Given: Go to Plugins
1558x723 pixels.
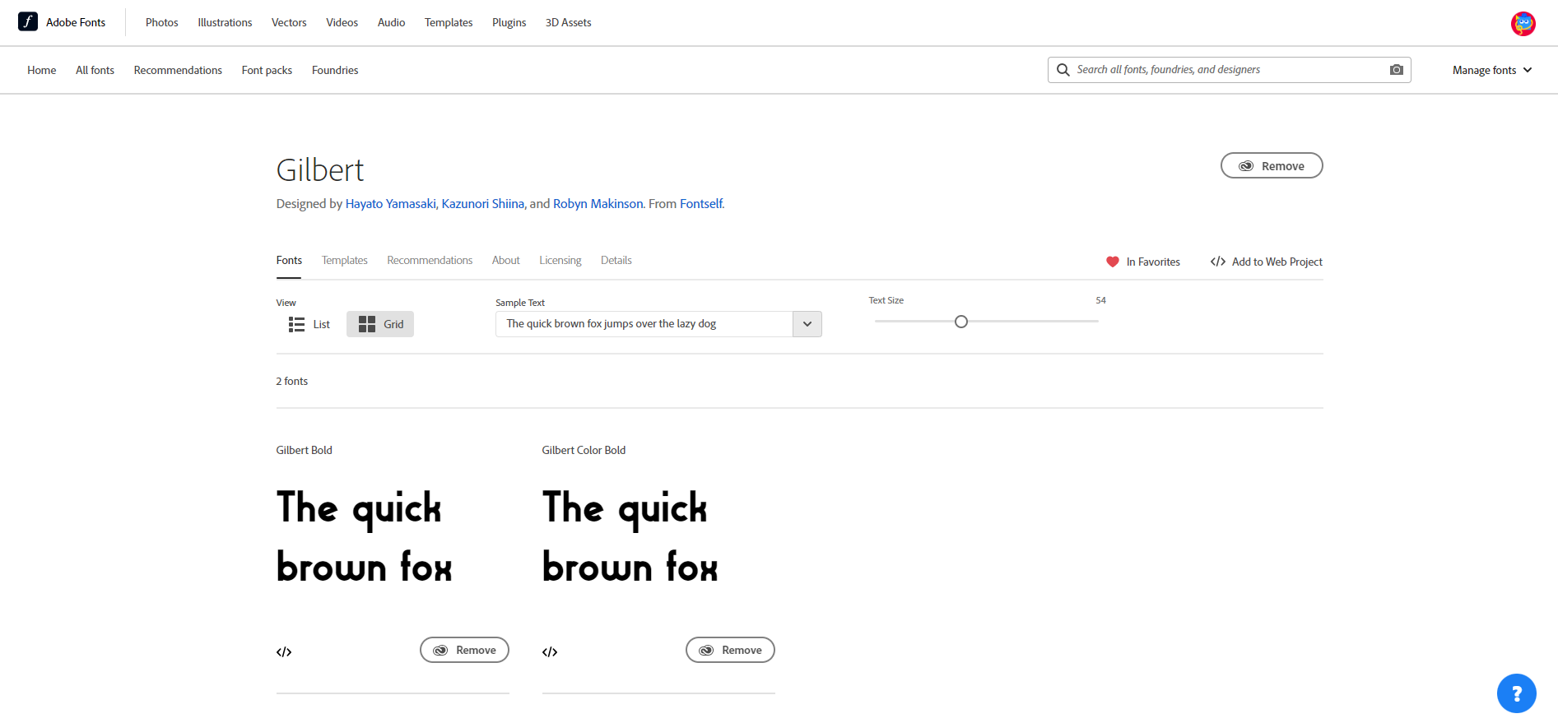Looking at the screenshot, I should coord(509,22).
